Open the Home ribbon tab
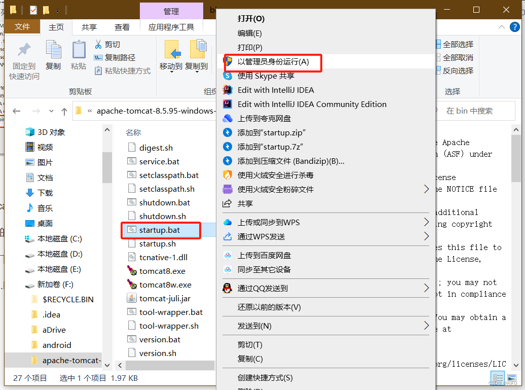The width and height of the screenshot is (525, 390). [56, 27]
